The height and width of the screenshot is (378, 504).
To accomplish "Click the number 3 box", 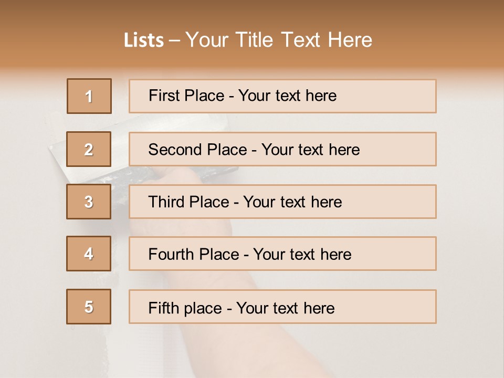I will pyautogui.click(x=89, y=202).
